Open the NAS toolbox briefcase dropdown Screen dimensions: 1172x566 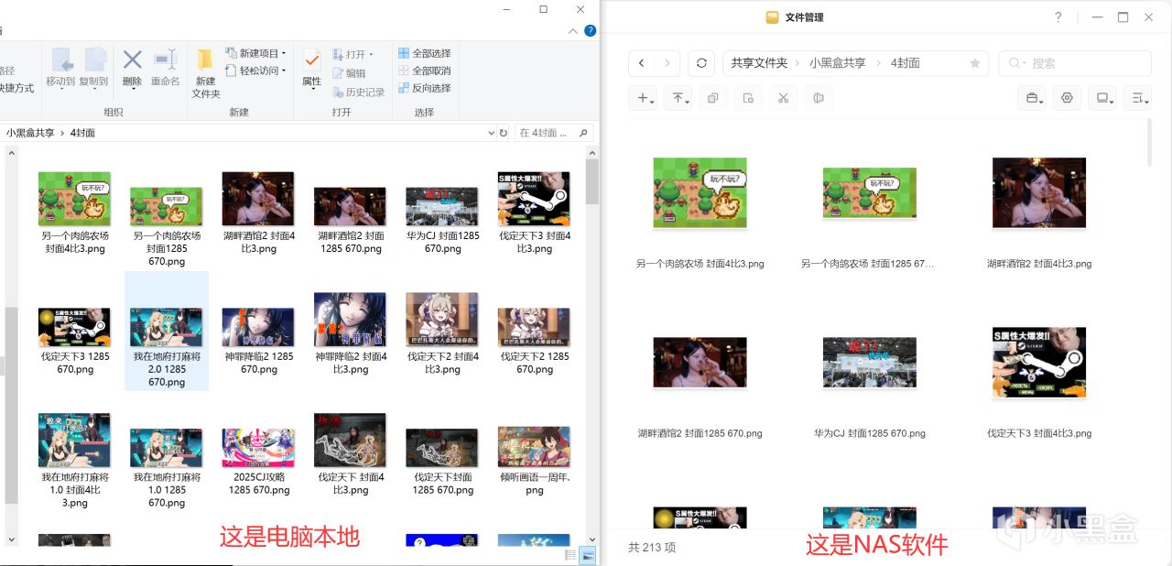pyautogui.click(x=1033, y=98)
